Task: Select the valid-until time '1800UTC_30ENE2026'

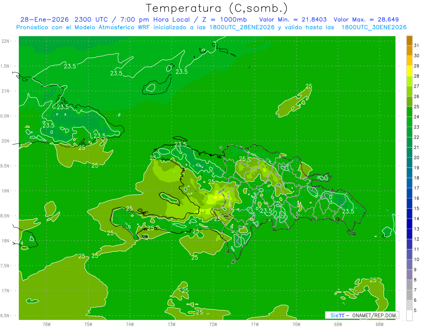Action: coord(374,27)
